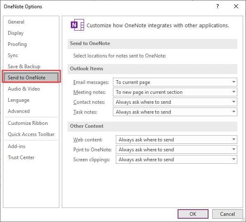Close the OneNote Options dialog
Viewport: 246px width, 222px height.
pyautogui.click(x=236, y=7)
